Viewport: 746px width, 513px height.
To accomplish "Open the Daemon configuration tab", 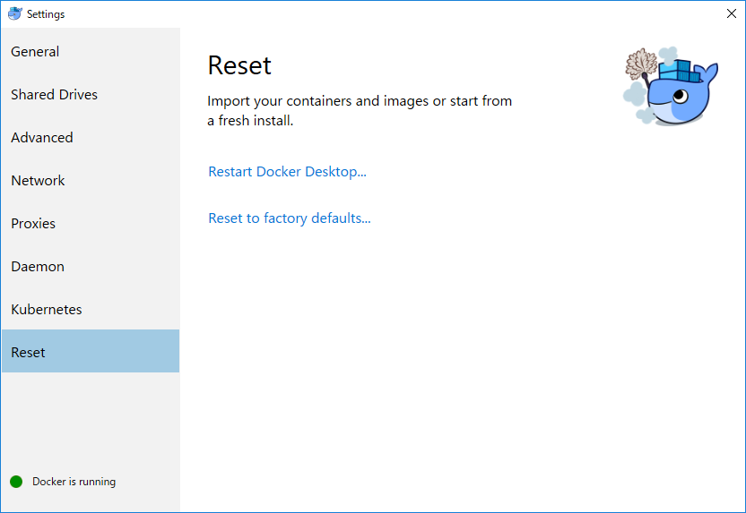I will (38, 267).
